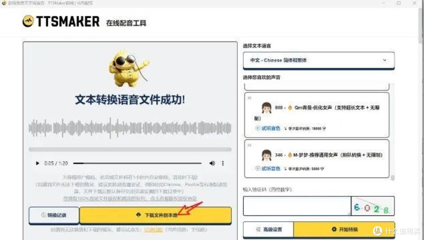Click avatar of voice 888
This screenshot has height=240, width=424.
[x=266, y=107]
